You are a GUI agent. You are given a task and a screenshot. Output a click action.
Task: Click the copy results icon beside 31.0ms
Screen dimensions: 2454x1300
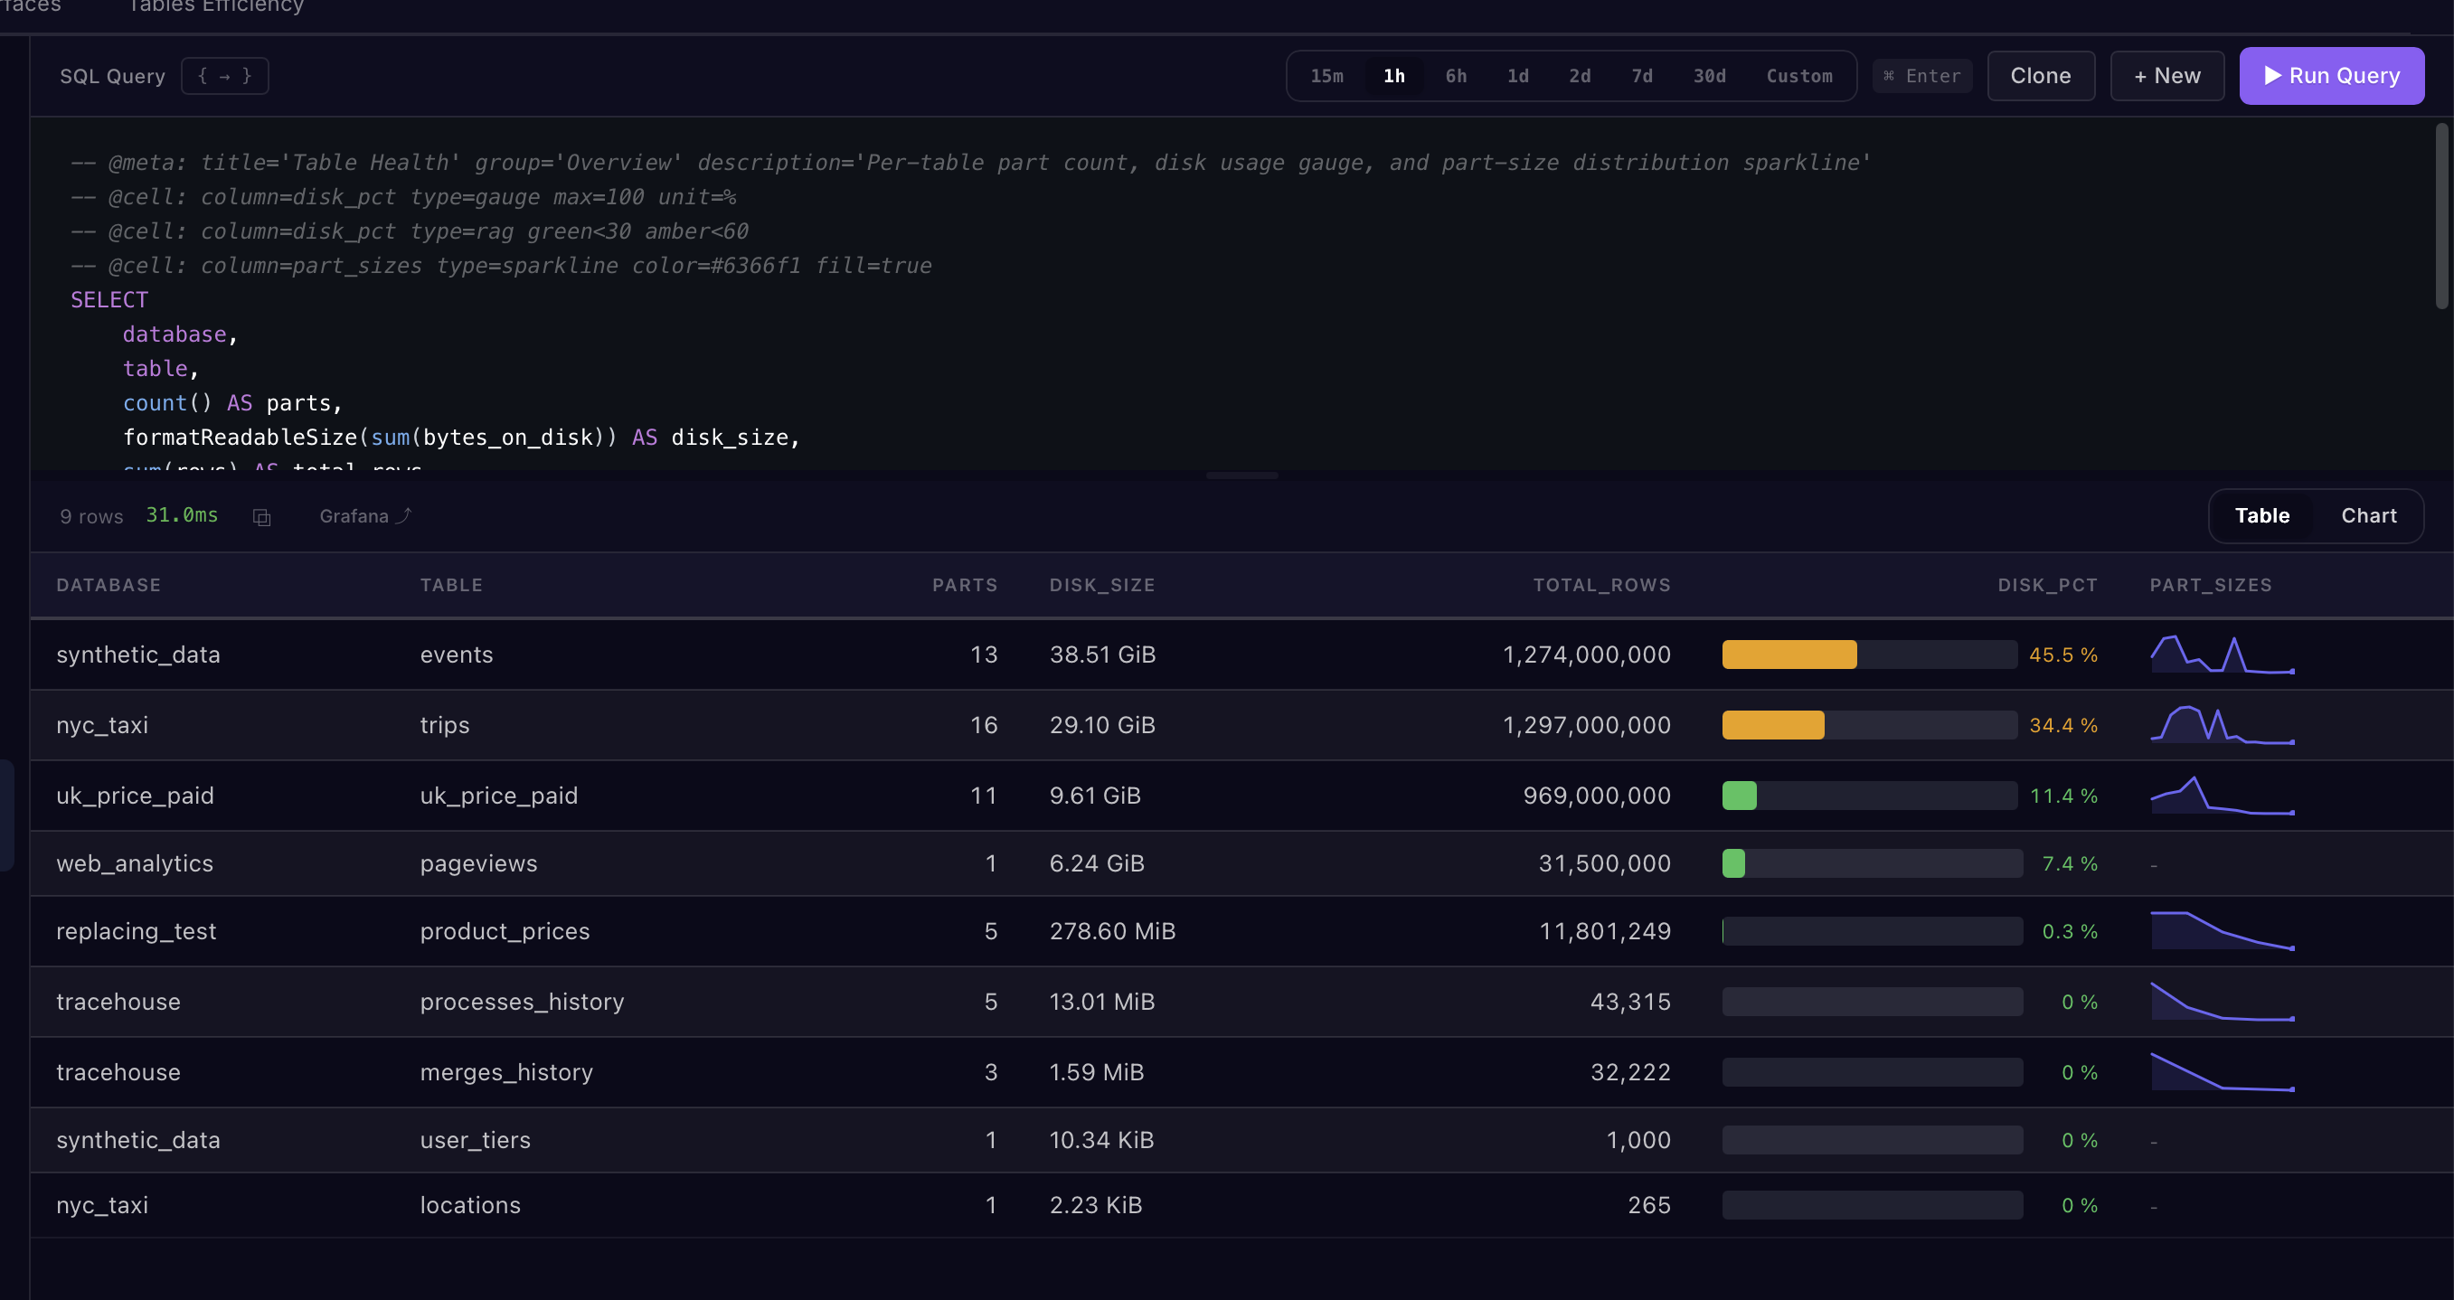click(262, 517)
